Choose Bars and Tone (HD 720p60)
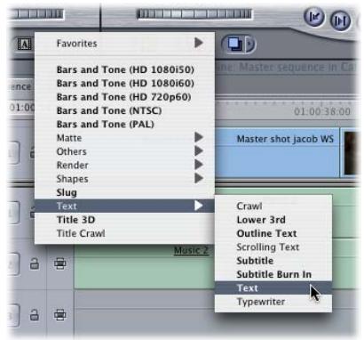 click(x=124, y=97)
